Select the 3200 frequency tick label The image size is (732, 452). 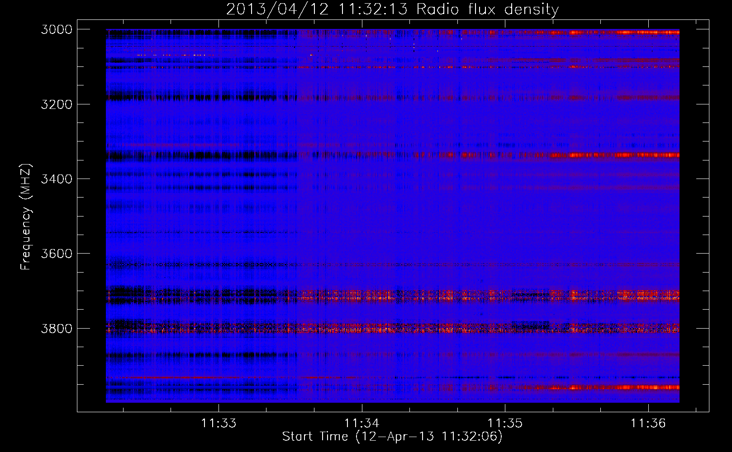click(57, 104)
